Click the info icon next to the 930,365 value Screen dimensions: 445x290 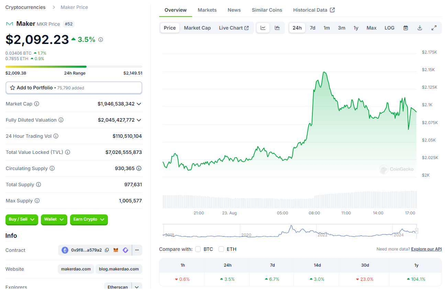[x=139, y=168]
